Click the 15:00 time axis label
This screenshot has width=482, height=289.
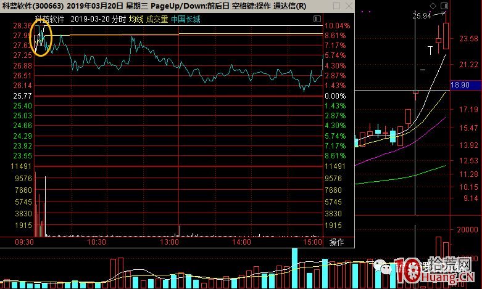[313, 242]
